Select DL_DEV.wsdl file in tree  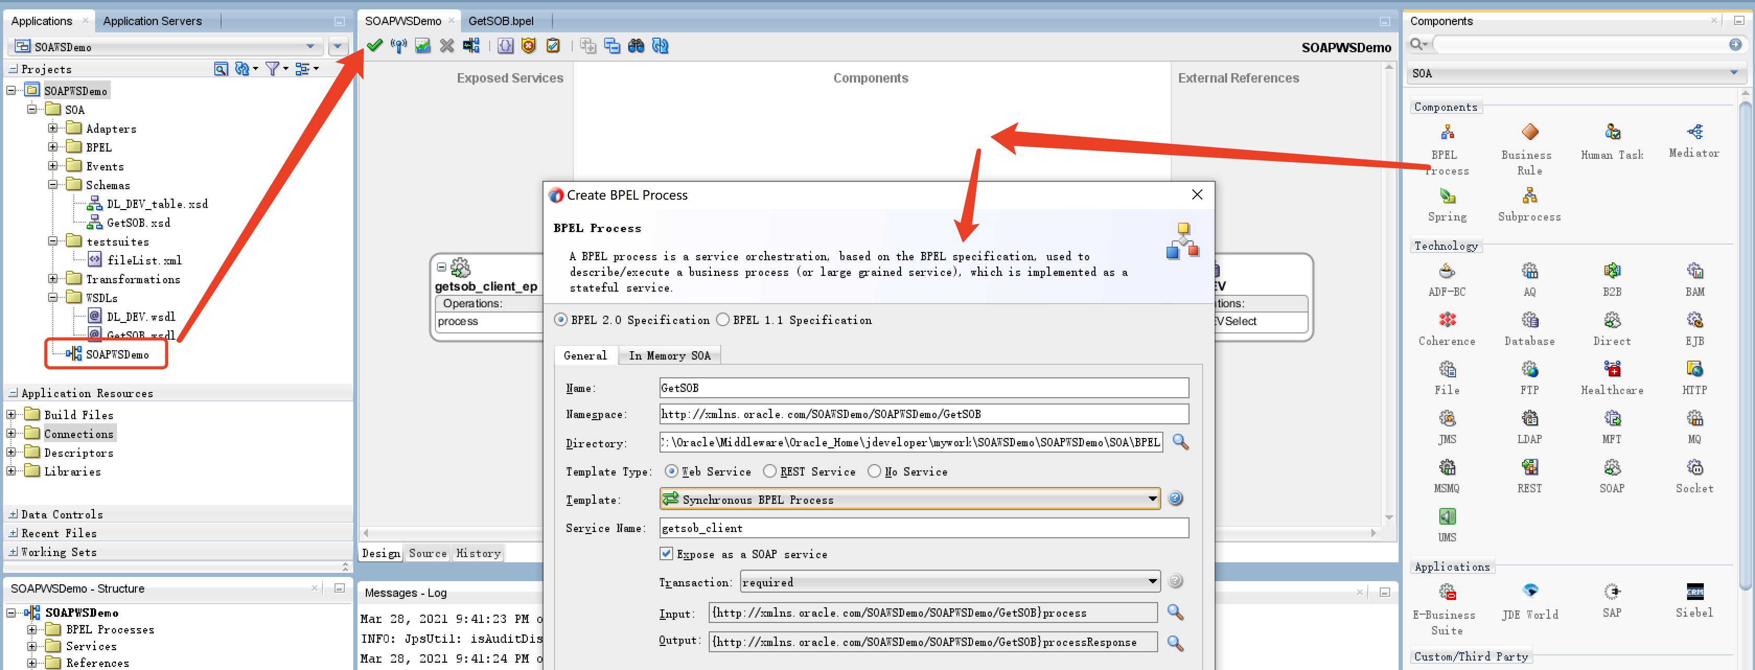[141, 317]
